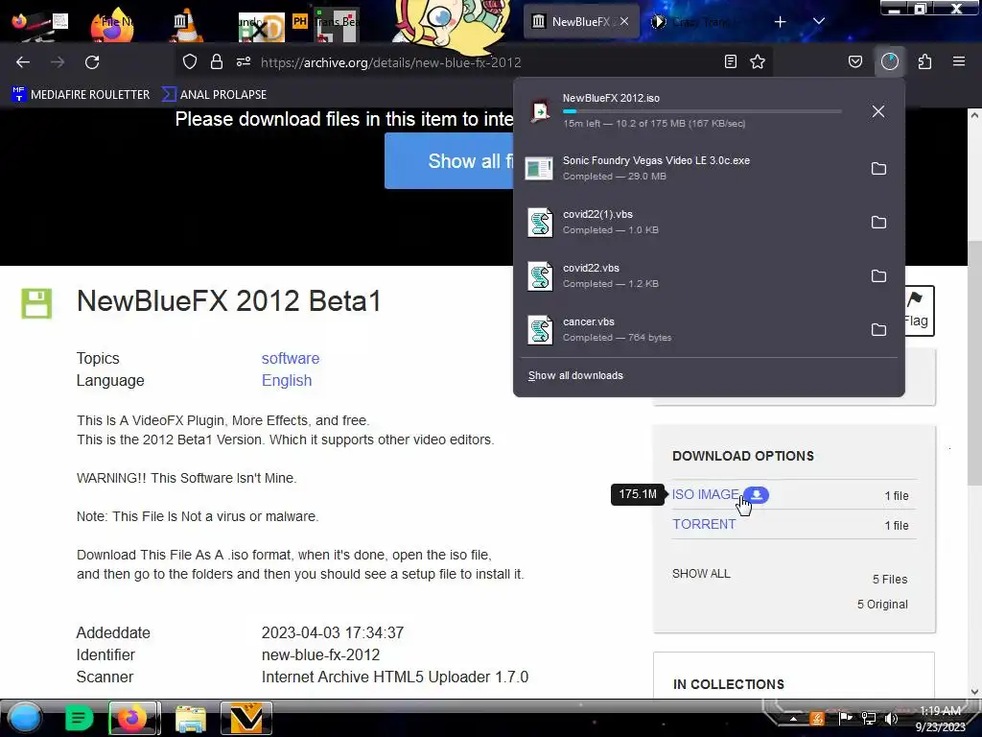Screen dimensions: 982x737
Task: Click the TORRENT download link
Action: click(x=704, y=524)
